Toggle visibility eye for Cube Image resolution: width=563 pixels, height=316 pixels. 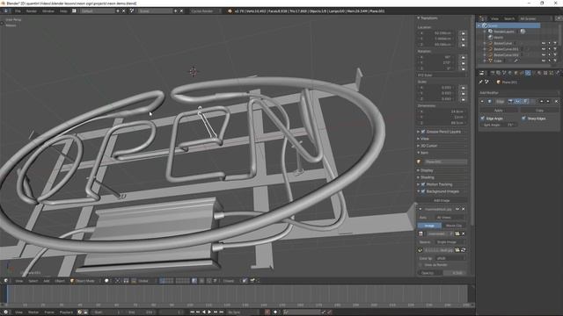544,61
